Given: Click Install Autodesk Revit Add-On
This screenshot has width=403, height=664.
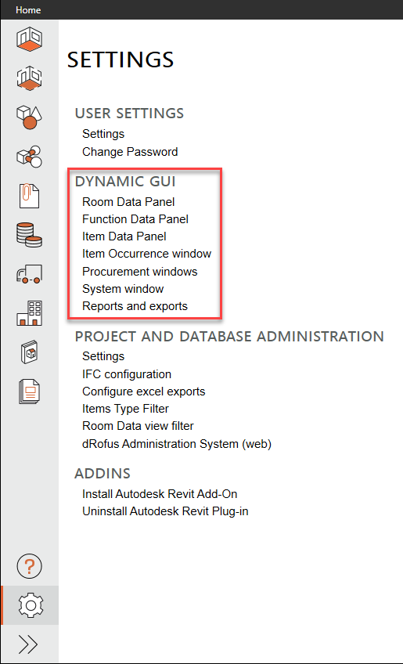Looking at the screenshot, I should coord(160,494).
